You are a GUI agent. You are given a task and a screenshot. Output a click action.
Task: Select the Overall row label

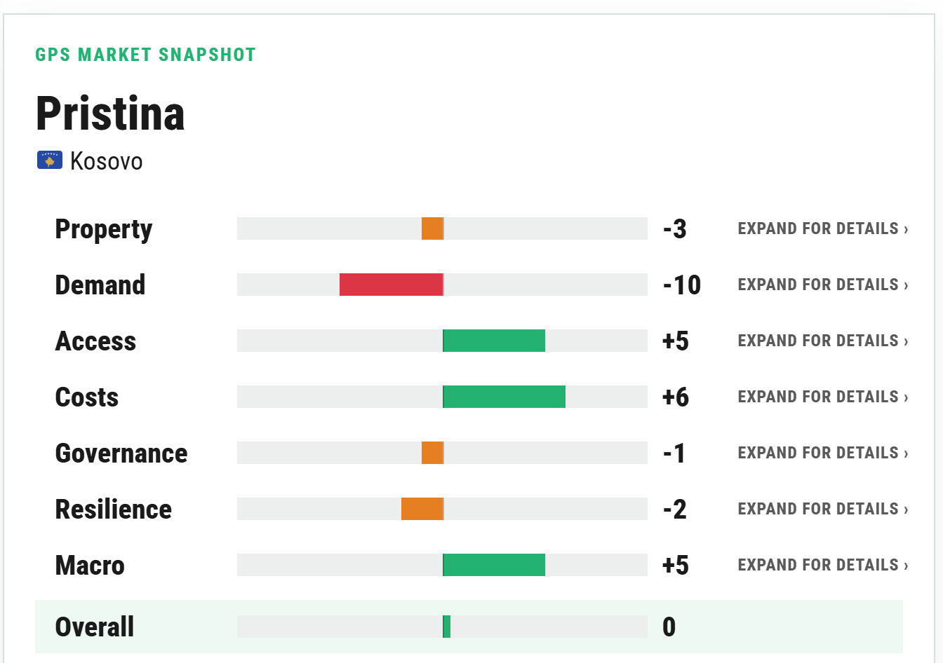(95, 627)
